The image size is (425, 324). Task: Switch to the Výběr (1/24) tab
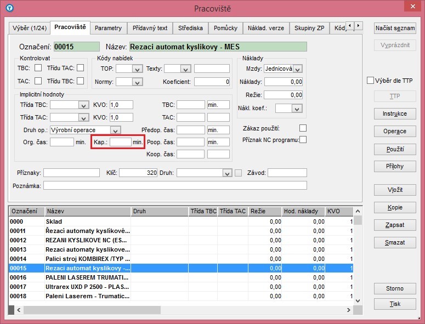30,28
